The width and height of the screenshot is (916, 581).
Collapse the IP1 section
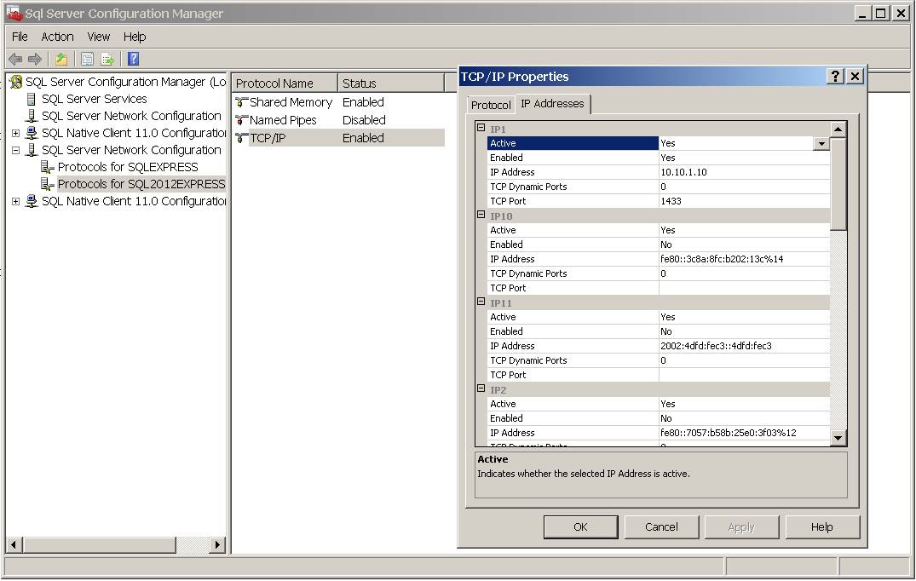(481, 127)
